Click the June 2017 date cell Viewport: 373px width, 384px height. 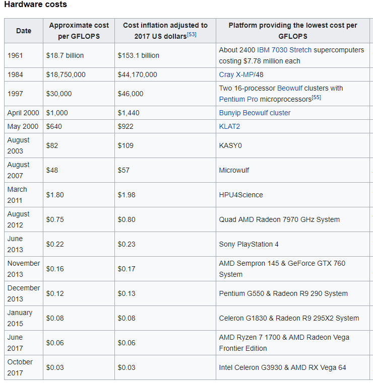tap(24, 343)
